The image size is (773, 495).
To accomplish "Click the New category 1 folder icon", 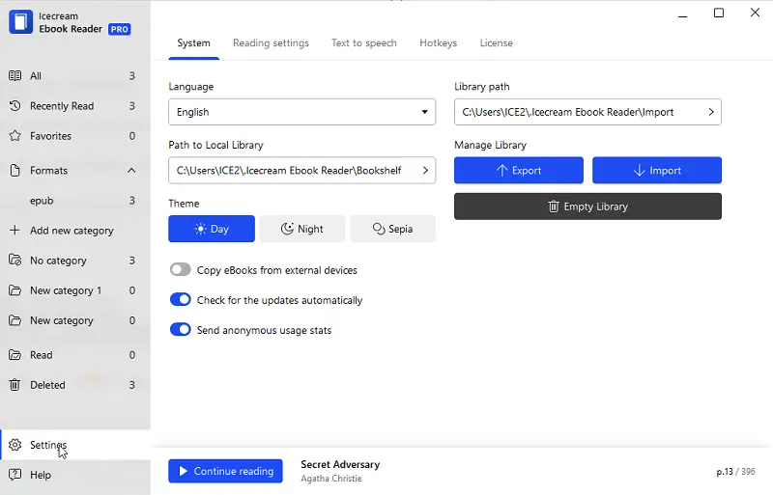I will tap(14, 290).
